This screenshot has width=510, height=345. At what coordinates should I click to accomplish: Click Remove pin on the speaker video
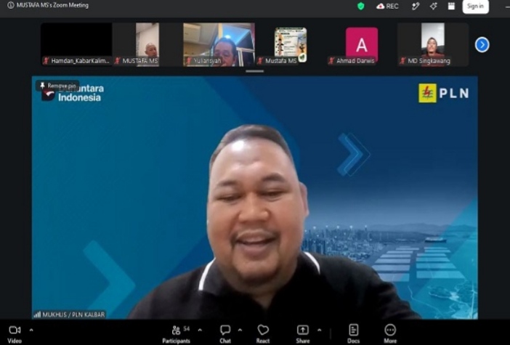[57, 86]
